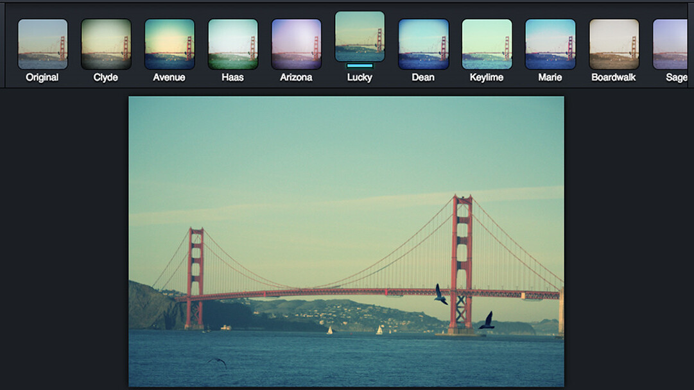Click the "Arizona" text label
Viewport: 694px width, 390px height.
[296, 78]
